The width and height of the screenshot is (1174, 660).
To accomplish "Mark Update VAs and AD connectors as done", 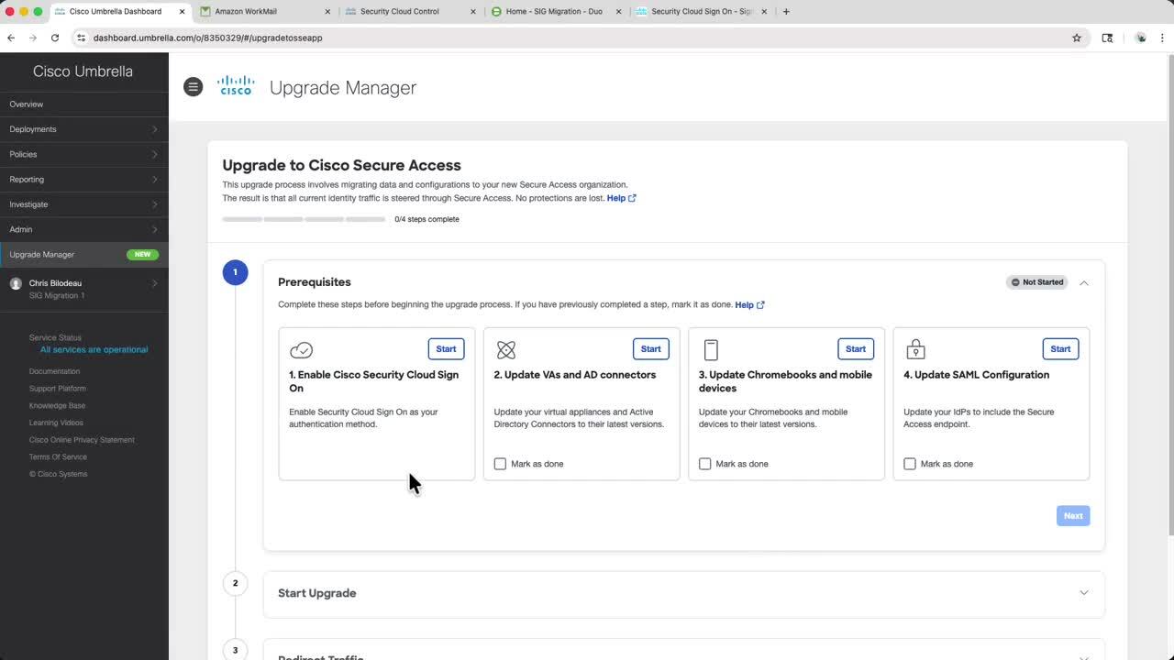I will pyautogui.click(x=500, y=464).
